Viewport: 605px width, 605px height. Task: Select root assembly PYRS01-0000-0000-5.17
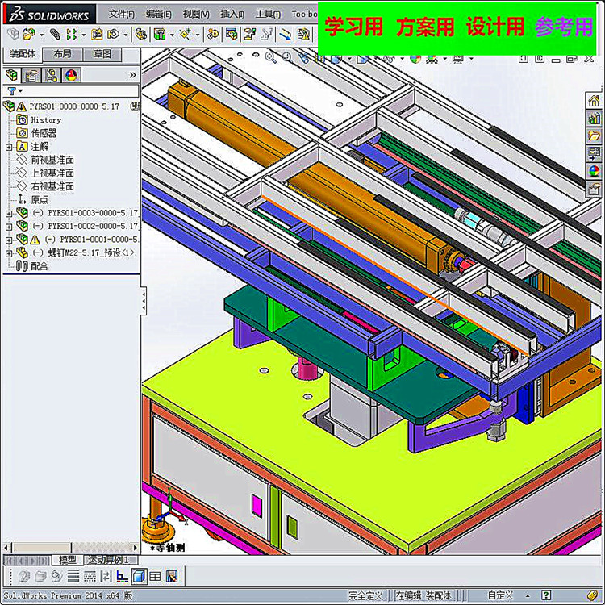74,106
